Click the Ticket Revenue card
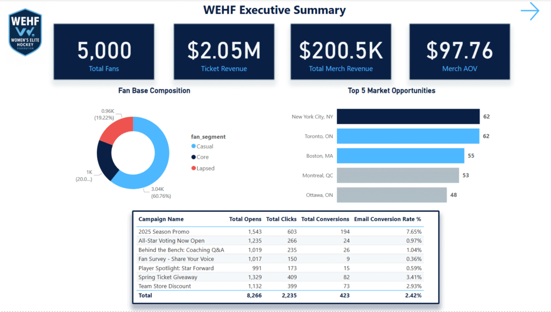Viewport: 551px width, 312px height. [x=224, y=52]
